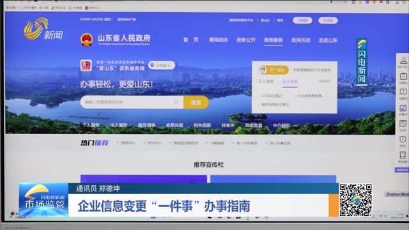Click the yellow 搜索 button
The width and height of the screenshot is (409, 230).
coord(196,102)
